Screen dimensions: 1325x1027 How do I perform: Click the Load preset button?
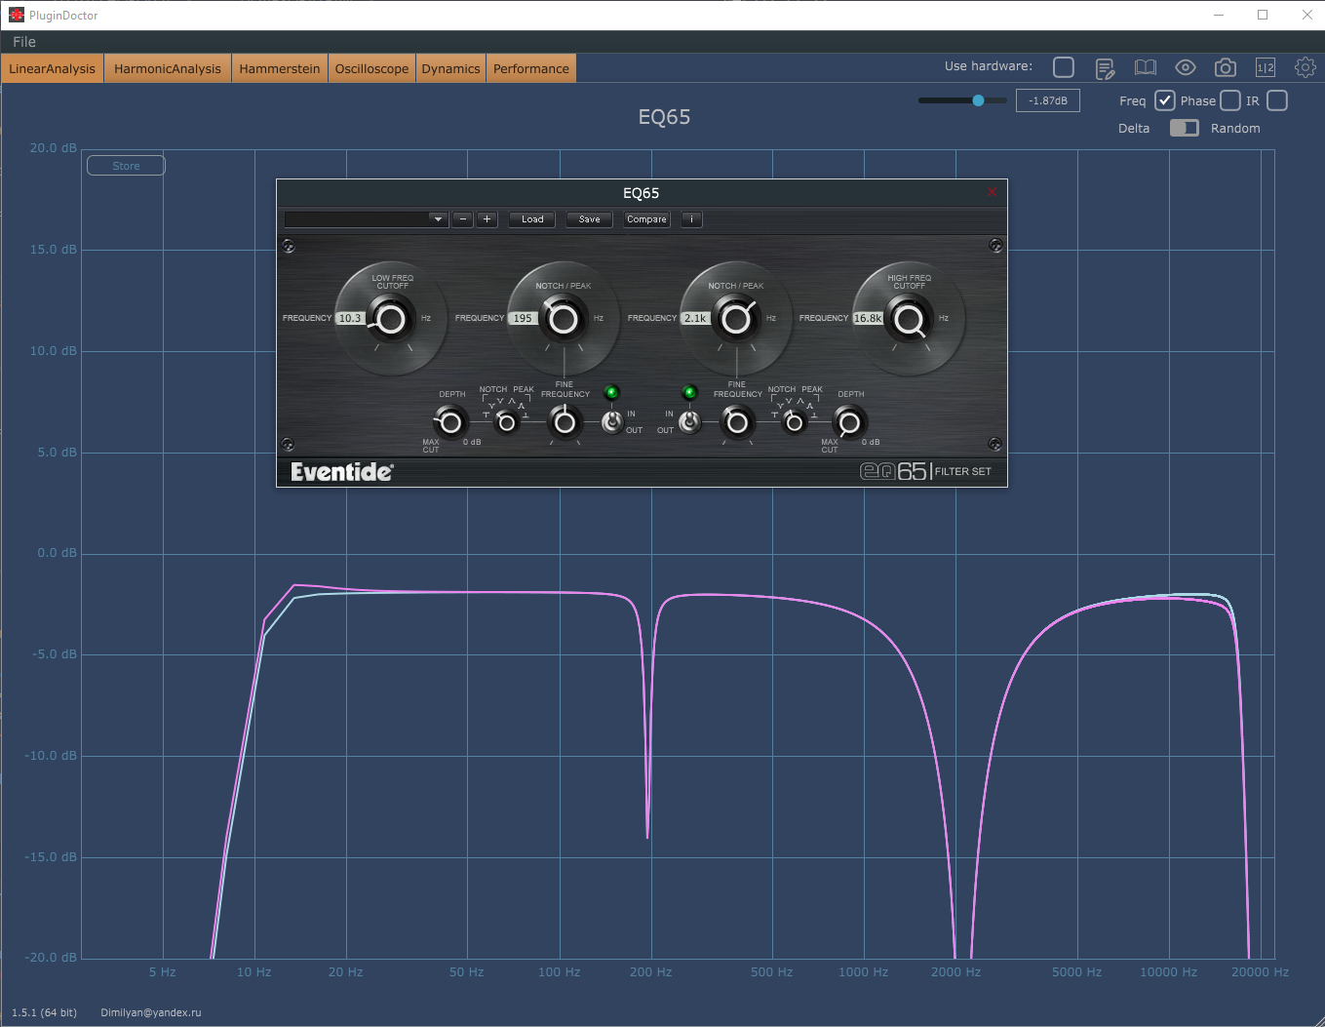532,219
